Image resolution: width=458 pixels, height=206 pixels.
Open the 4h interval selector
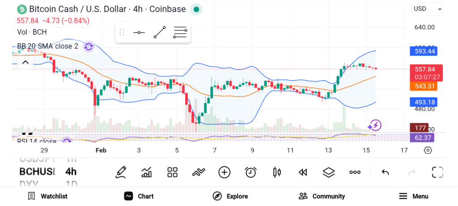71,172
